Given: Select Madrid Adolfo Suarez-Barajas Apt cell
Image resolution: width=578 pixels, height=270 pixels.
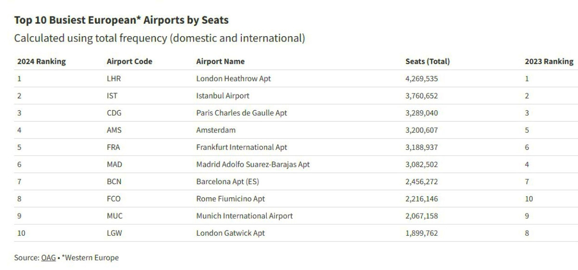Looking at the screenshot, I should [x=253, y=164].
